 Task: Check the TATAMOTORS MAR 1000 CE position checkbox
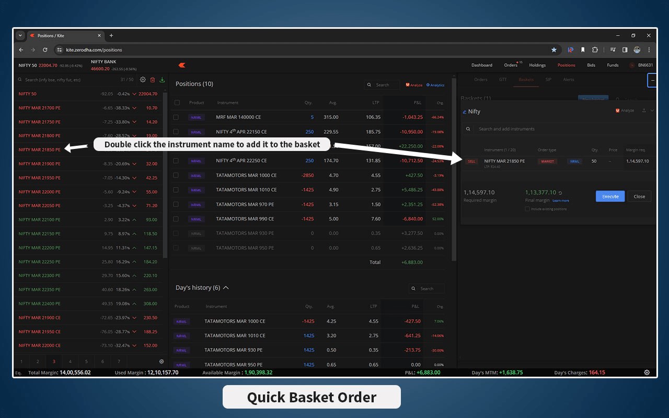pos(176,175)
